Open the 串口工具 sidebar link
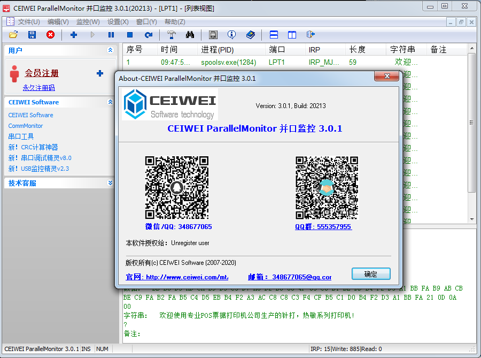481x358 pixels. (21, 136)
